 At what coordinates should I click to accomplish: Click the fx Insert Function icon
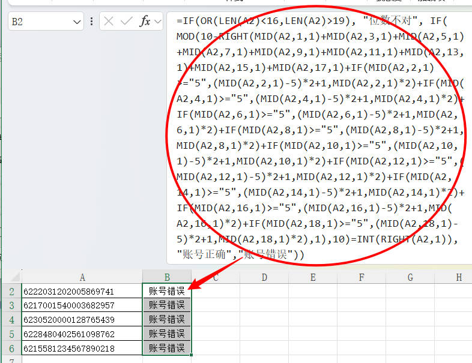pyautogui.click(x=145, y=22)
